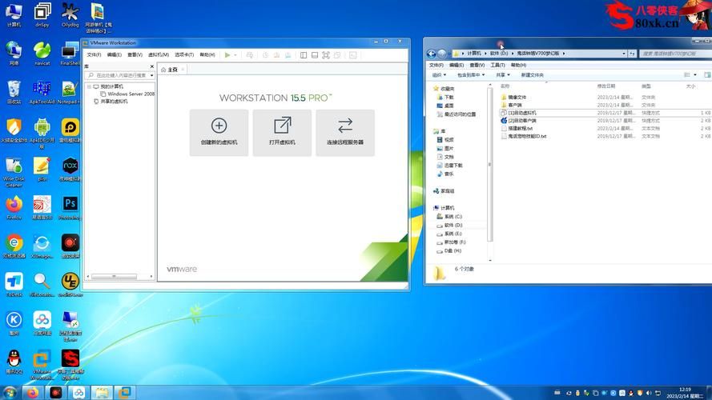Open the 包含到库中 dropdown in Explorer toolbar
The width and height of the screenshot is (712, 400).
click(471, 75)
